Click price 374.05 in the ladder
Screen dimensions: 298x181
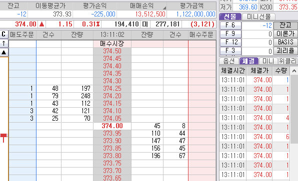[x=112, y=119]
